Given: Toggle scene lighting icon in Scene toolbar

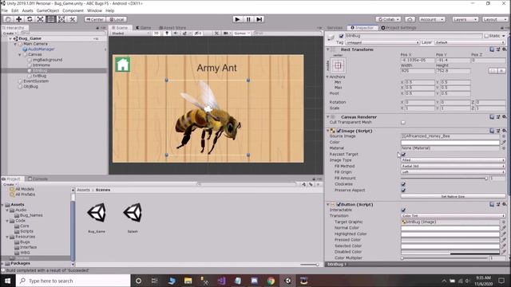Looking at the screenshot, I should 167,33.
